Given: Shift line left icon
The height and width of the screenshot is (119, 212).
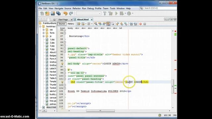Looking at the screenshot, I should pyautogui.click(x=131, y=24).
